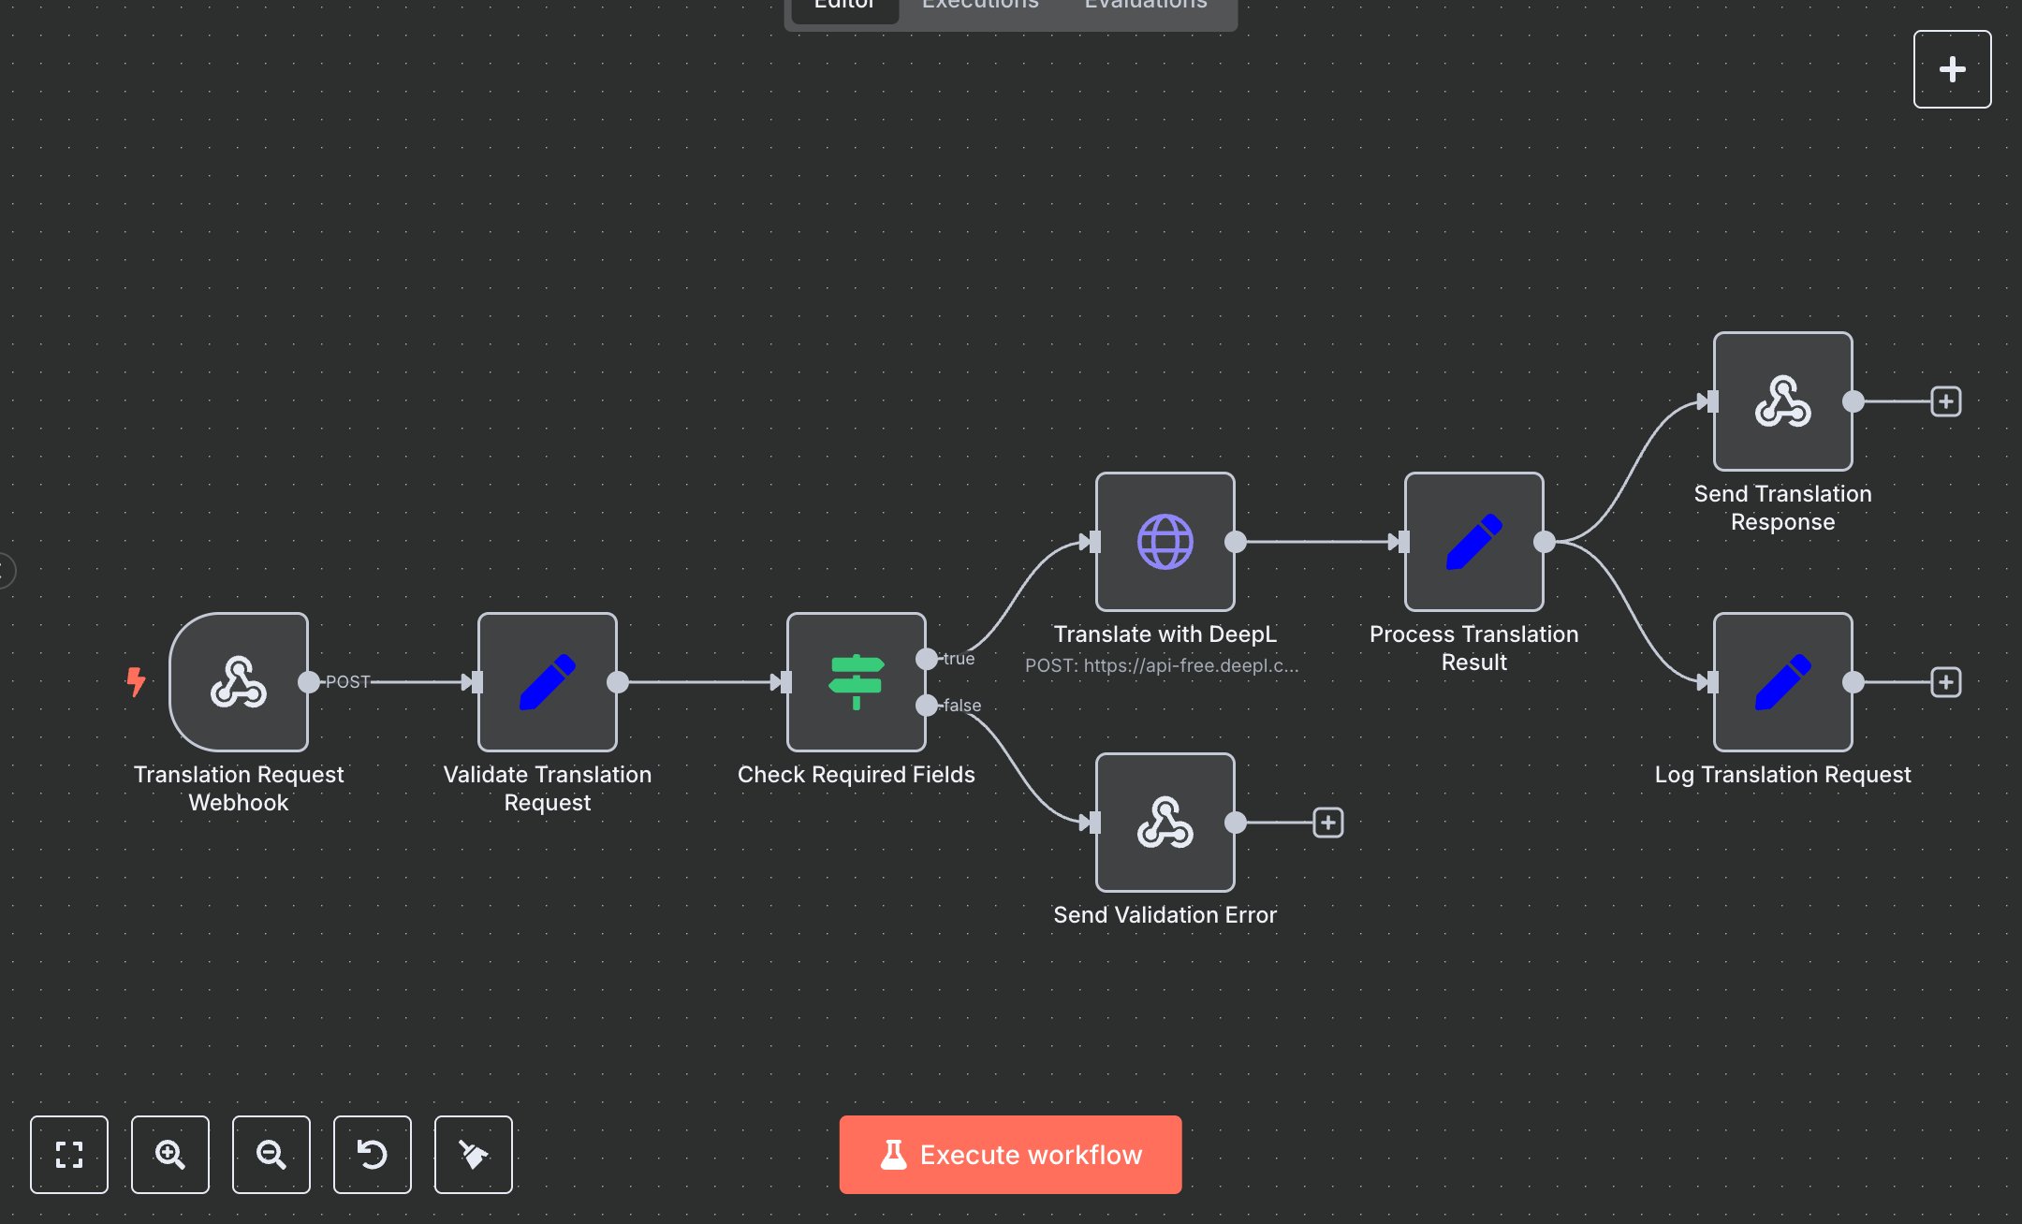Click the zoom out canvas control

tap(271, 1155)
